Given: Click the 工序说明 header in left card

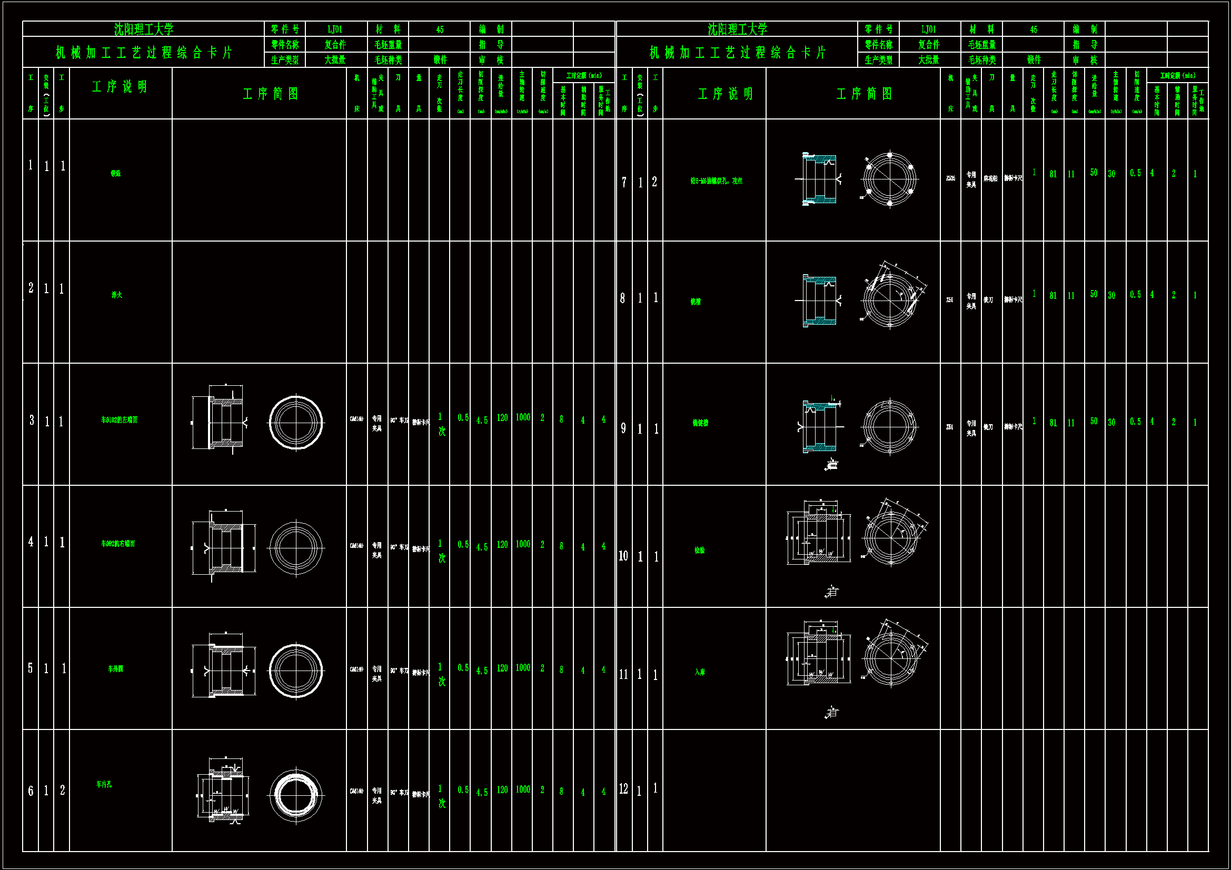Looking at the screenshot, I should click(x=120, y=87).
